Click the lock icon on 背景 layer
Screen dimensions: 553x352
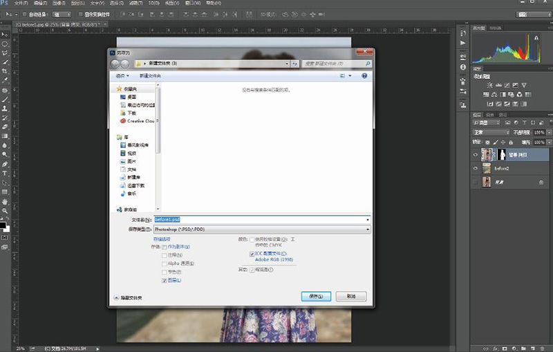540,181
